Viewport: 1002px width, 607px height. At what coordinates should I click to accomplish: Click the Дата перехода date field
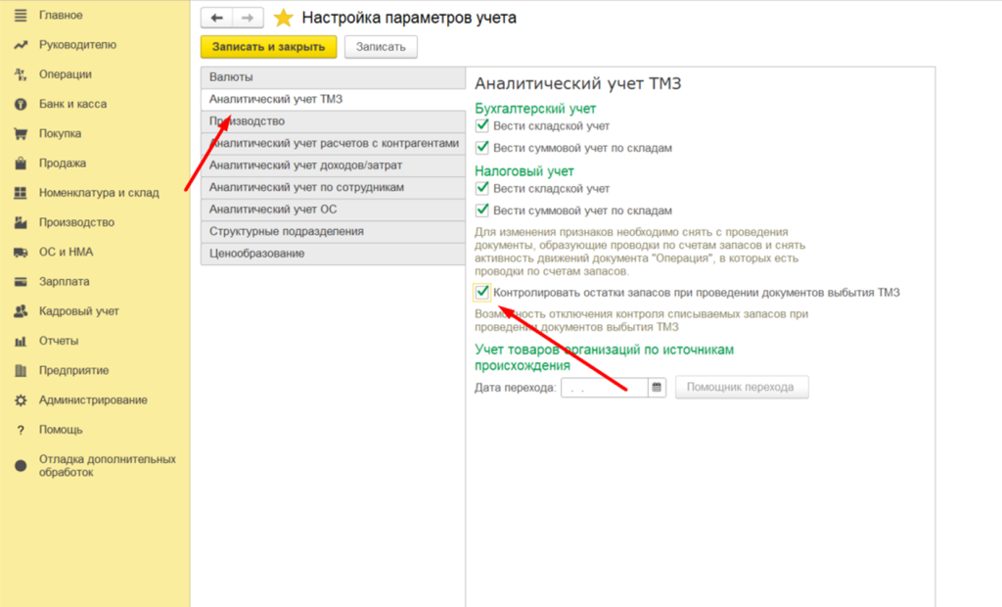[604, 388]
